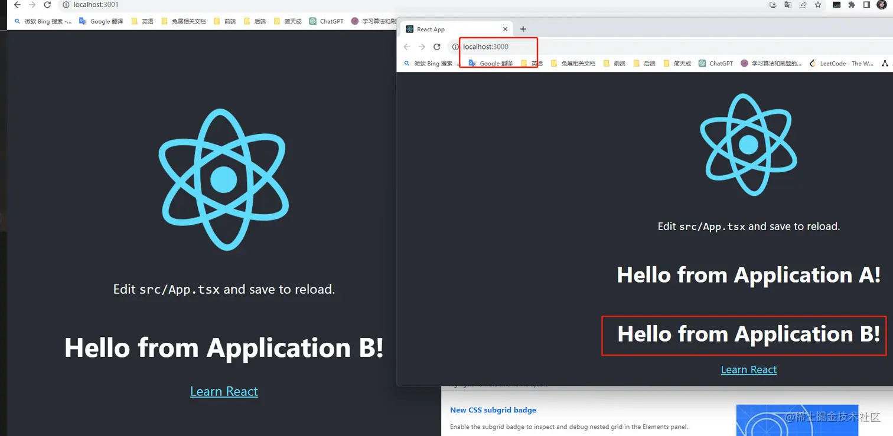Click Learn React link in Application A page

(x=748, y=369)
